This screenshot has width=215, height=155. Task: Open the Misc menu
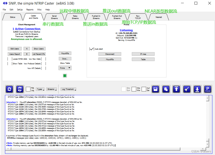coord(39,10)
